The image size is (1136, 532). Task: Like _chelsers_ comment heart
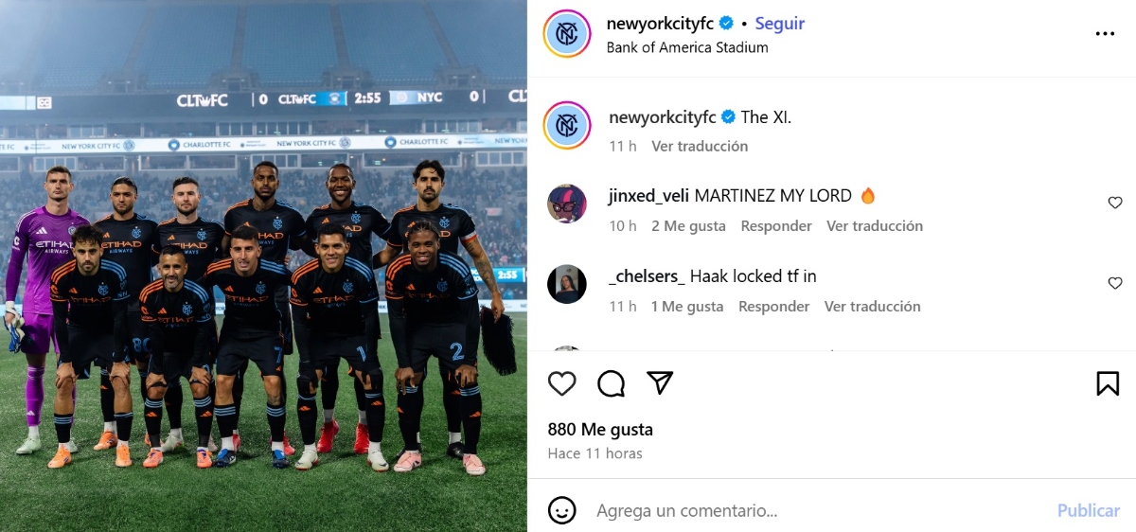(1115, 283)
